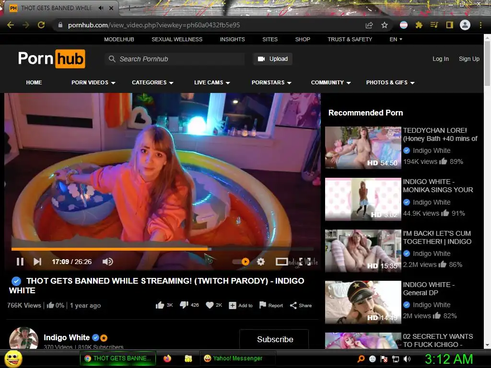Open Indigo White channel avatar

(x=23, y=338)
